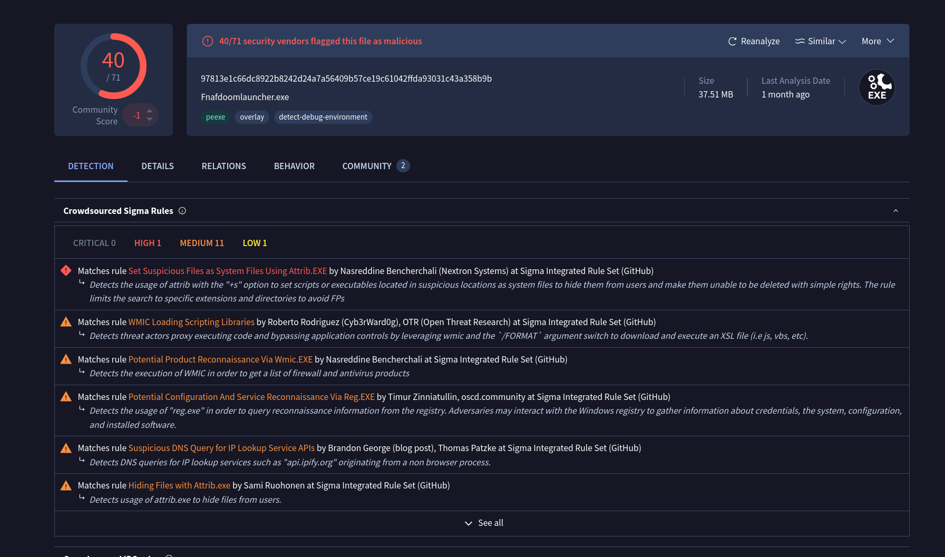
Task: Click the overlay tag
Action: pos(252,117)
